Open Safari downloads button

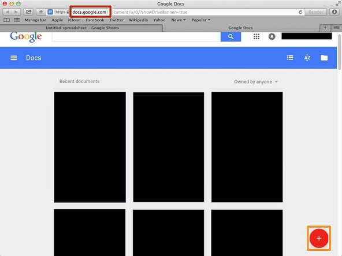point(334,12)
